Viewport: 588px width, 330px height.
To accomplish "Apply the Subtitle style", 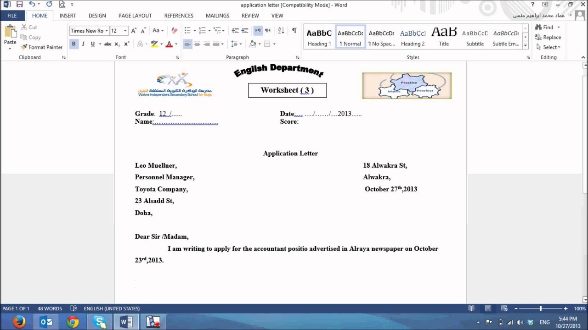I will pyautogui.click(x=475, y=37).
